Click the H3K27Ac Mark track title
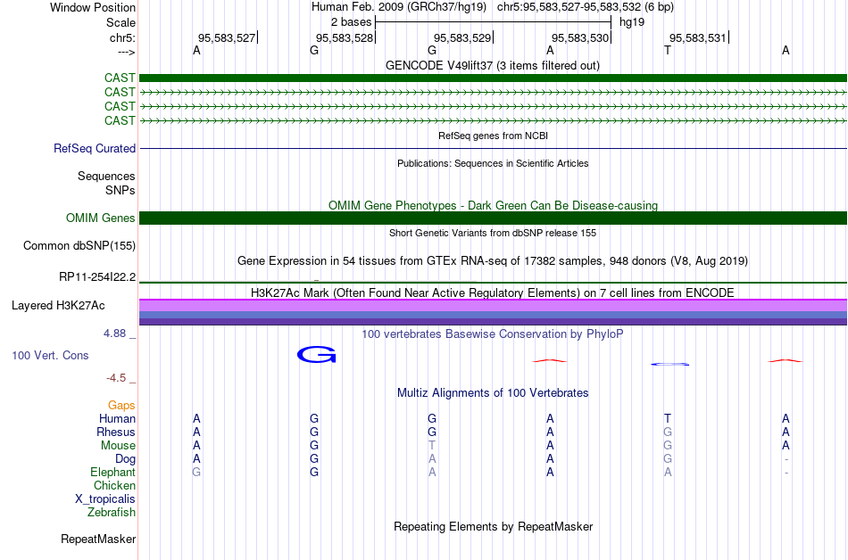Image resolution: width=848 pixels, height=560 pixels. pos(493,292)
